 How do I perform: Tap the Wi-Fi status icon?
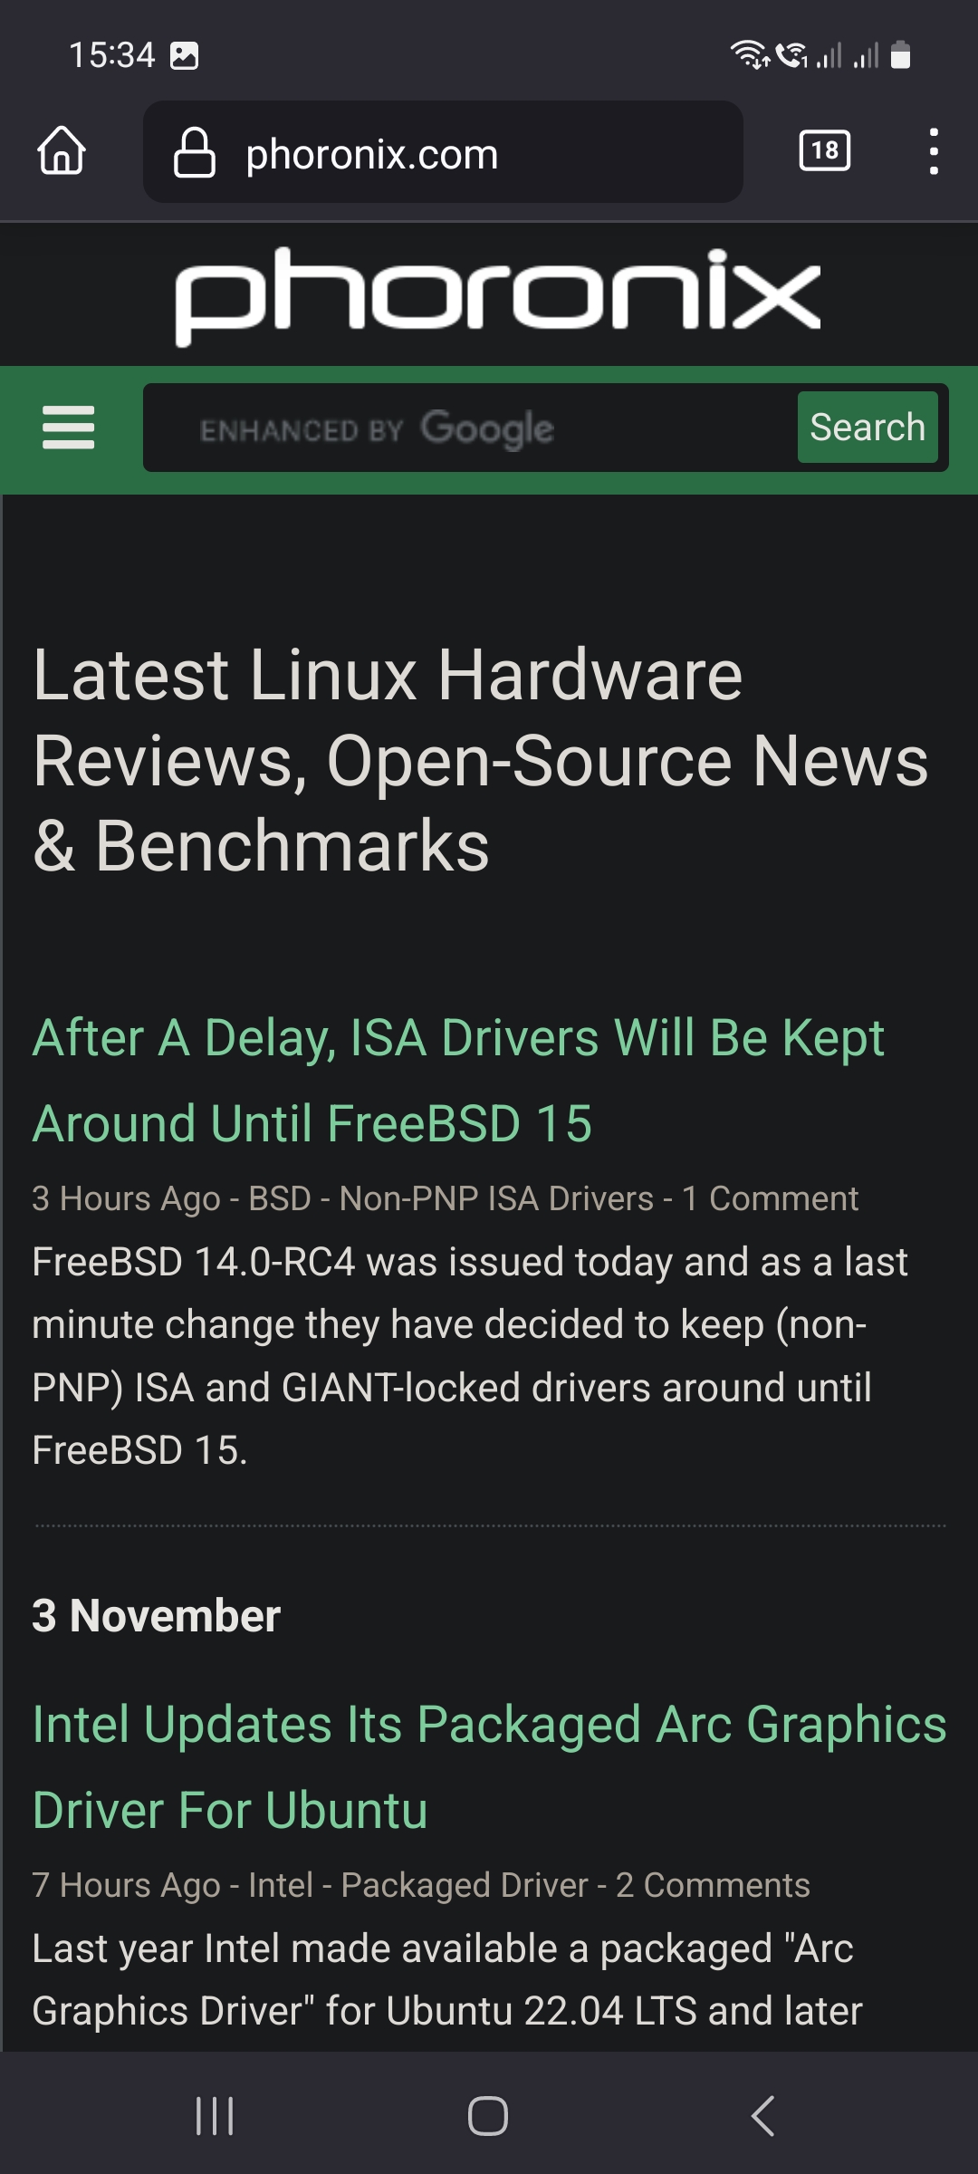coord(750,55)
